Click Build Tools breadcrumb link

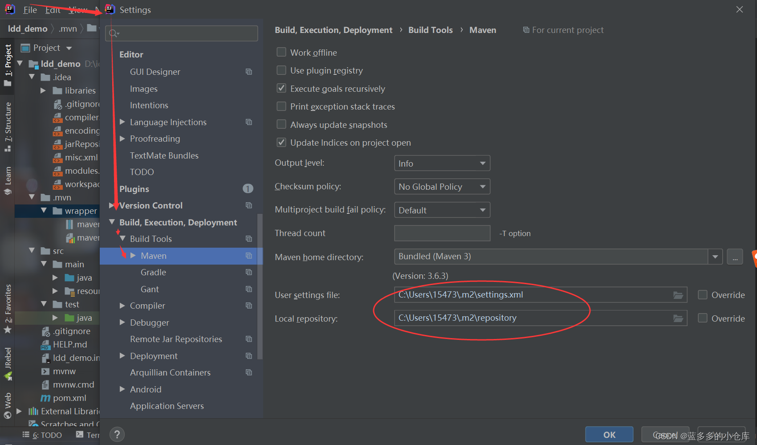tap(430, 30)
